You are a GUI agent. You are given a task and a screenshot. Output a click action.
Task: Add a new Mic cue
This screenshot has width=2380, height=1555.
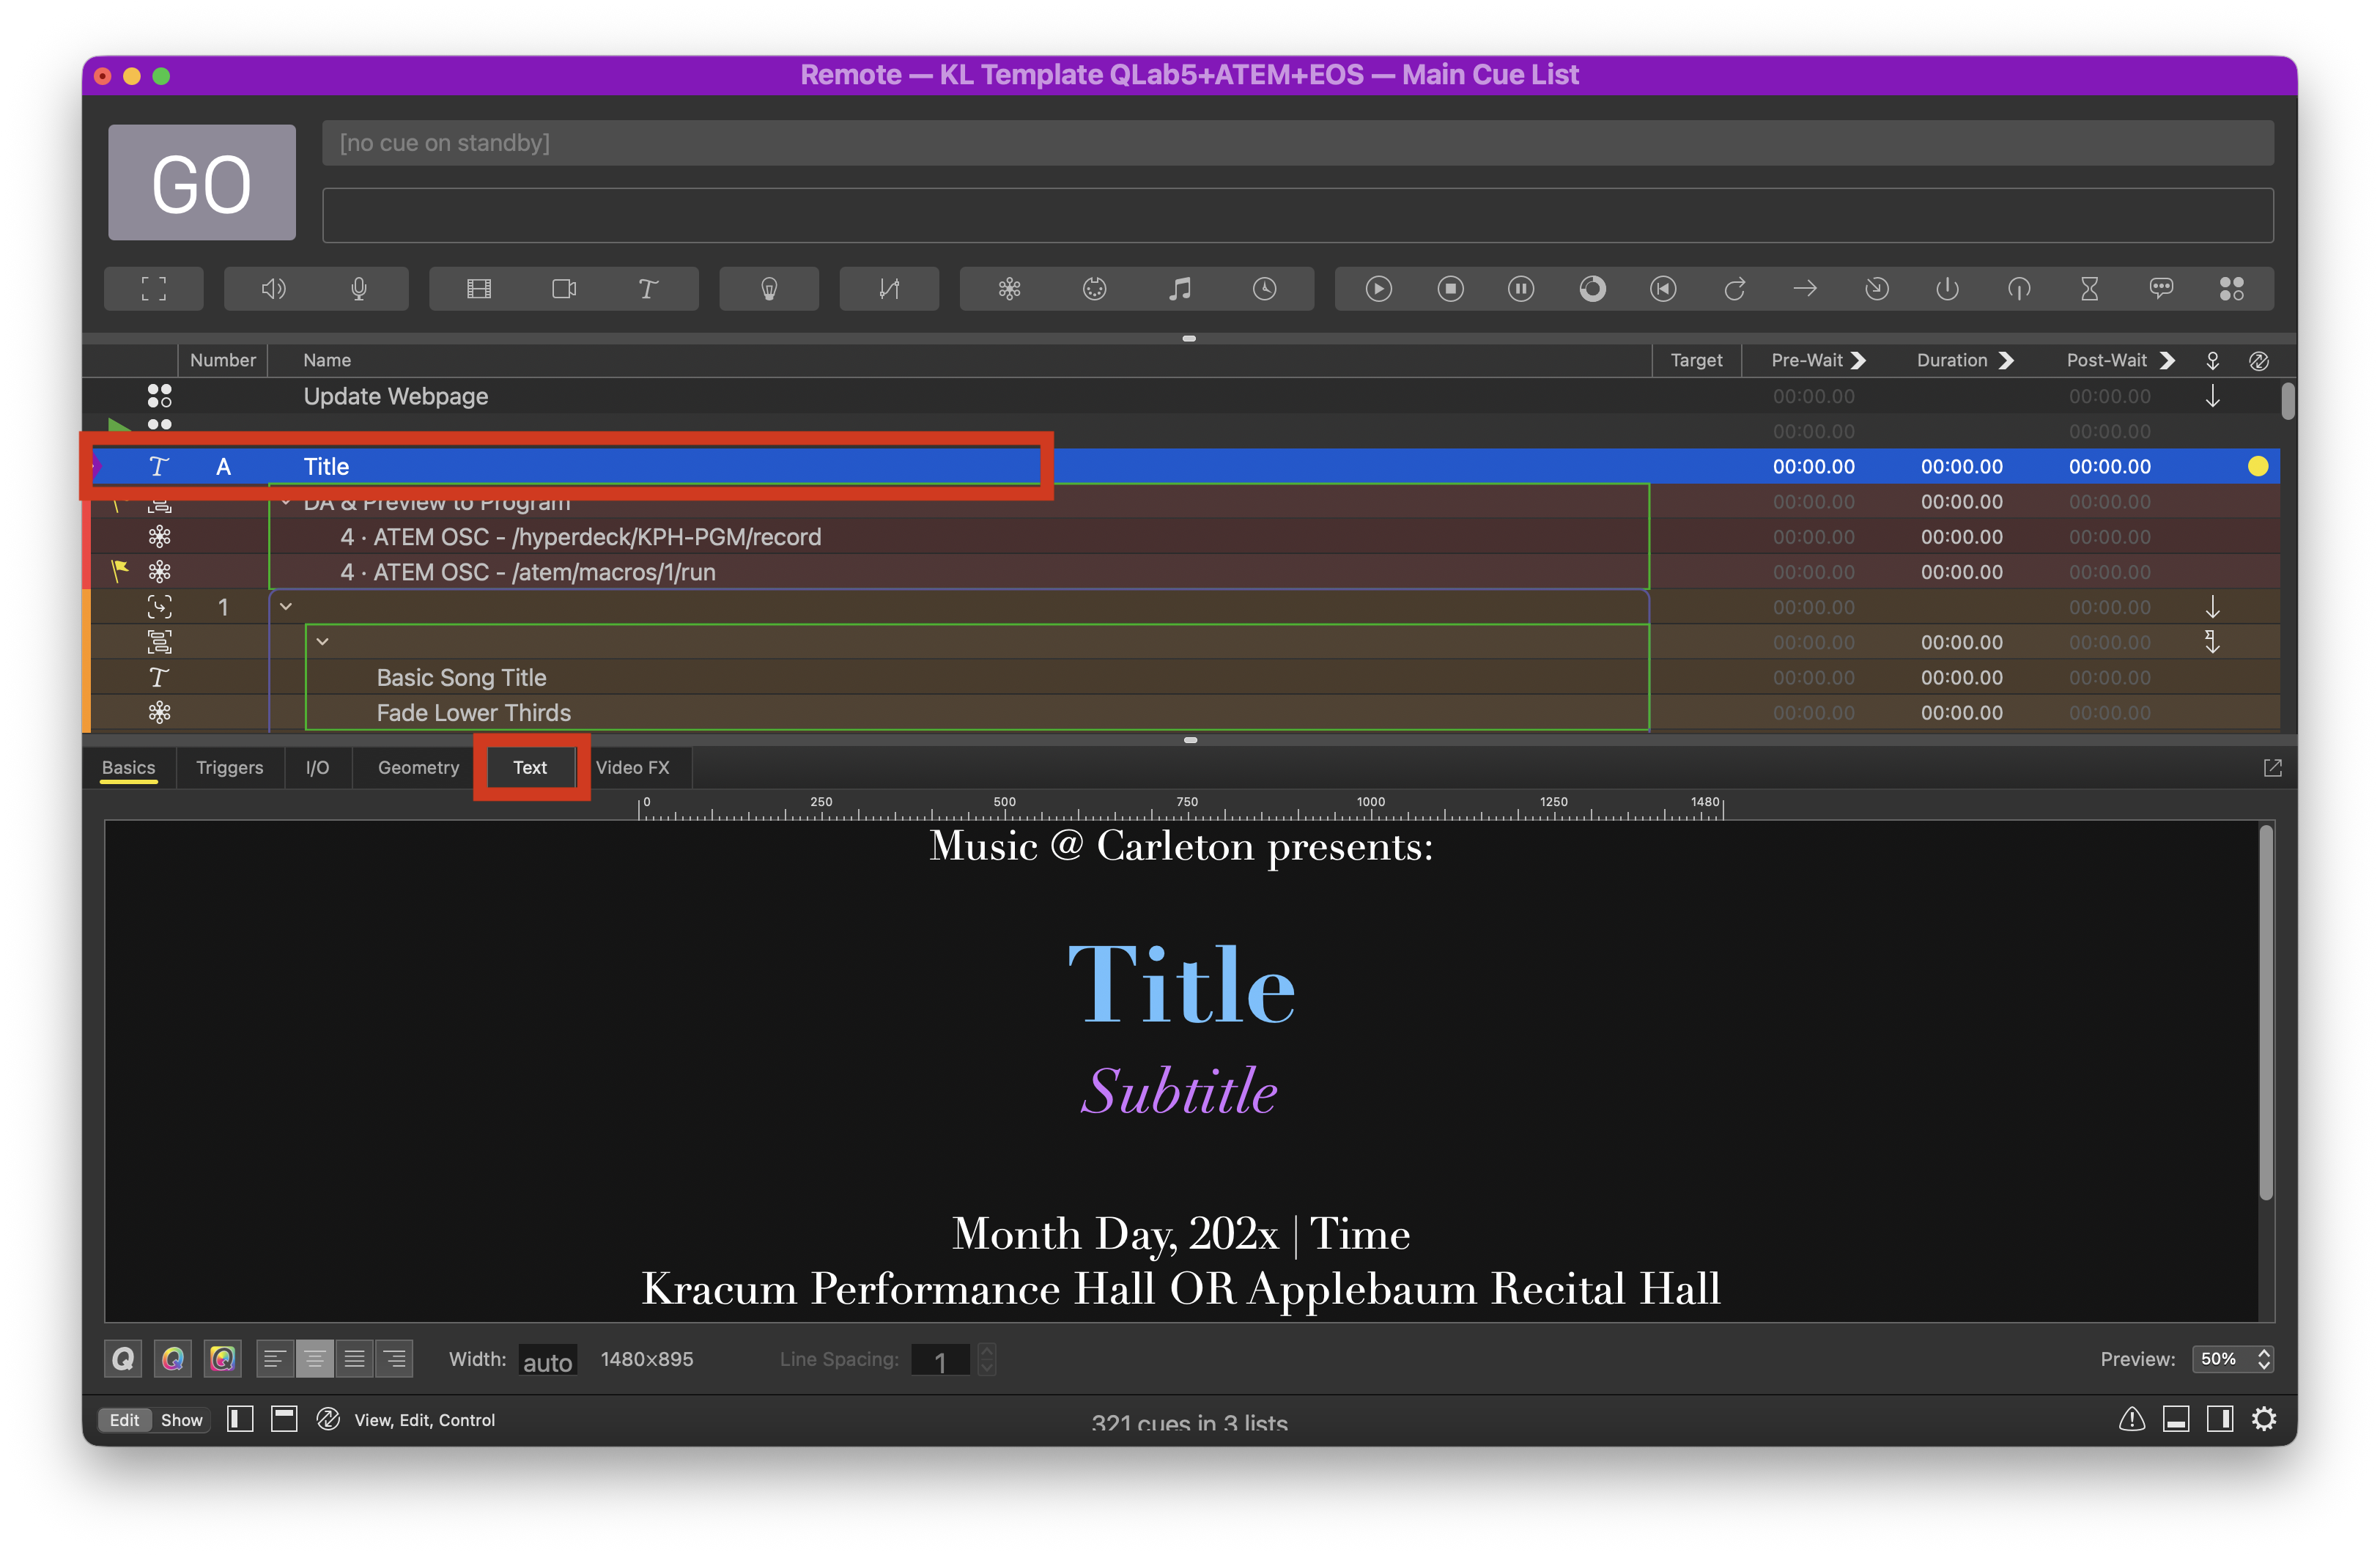click(x=359, y=289)
